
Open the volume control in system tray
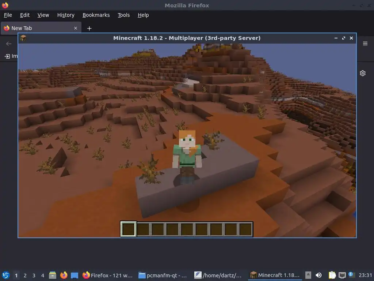(x=318, y=275)
